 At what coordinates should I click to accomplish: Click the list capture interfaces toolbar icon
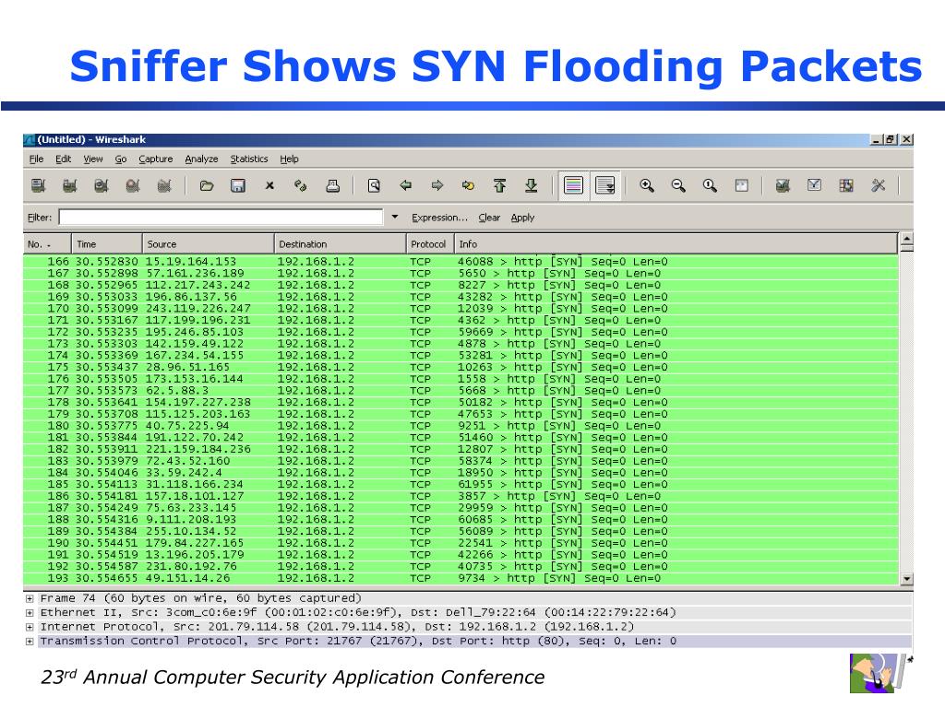pos(38,185)
